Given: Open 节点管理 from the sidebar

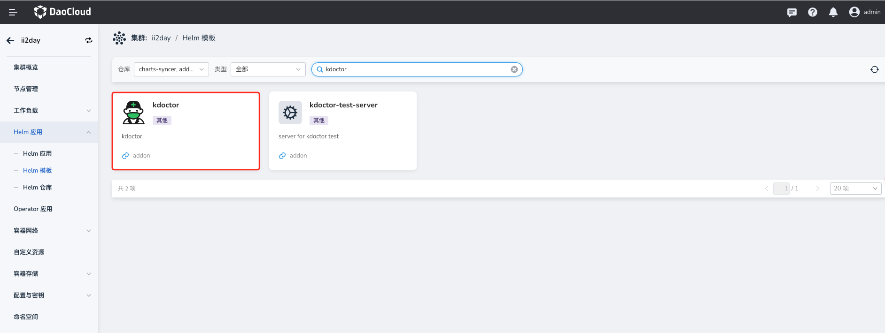Looking at the screenshot, I should coord(26,89).
